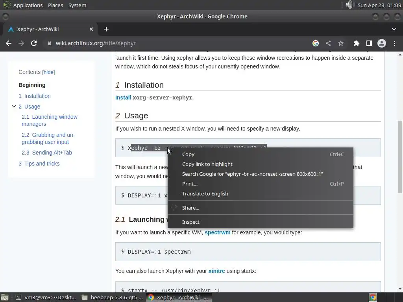The width and height of the screenshot is (403, 302).
Task: Collapse the 2 Usage contents section
Action: (x=14, y=106)
